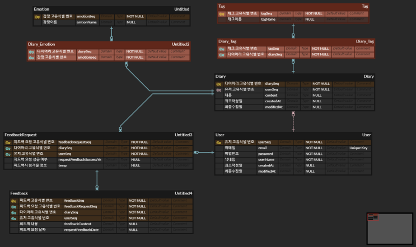Click primary key icon beside feedbackSeq in Feedback
This screenshot has height=247, width=416.
tap(13, 201)
